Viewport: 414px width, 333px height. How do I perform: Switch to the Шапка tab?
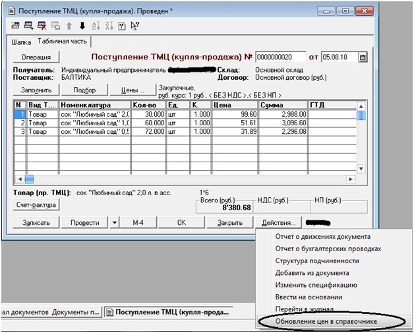click(22, 42)
